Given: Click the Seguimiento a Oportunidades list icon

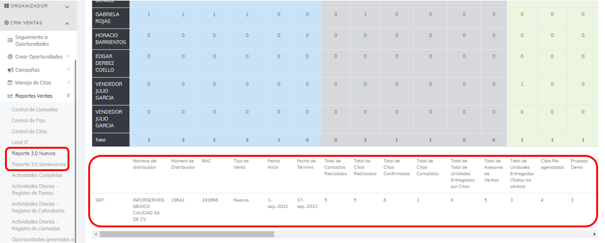Looking at the screenshot, I should pyautogui.click(x=11, y=41).
